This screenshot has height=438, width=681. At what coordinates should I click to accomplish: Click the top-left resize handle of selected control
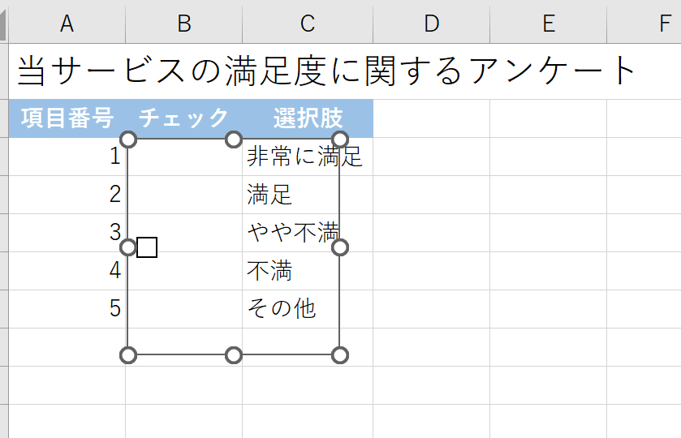[128, 140]
